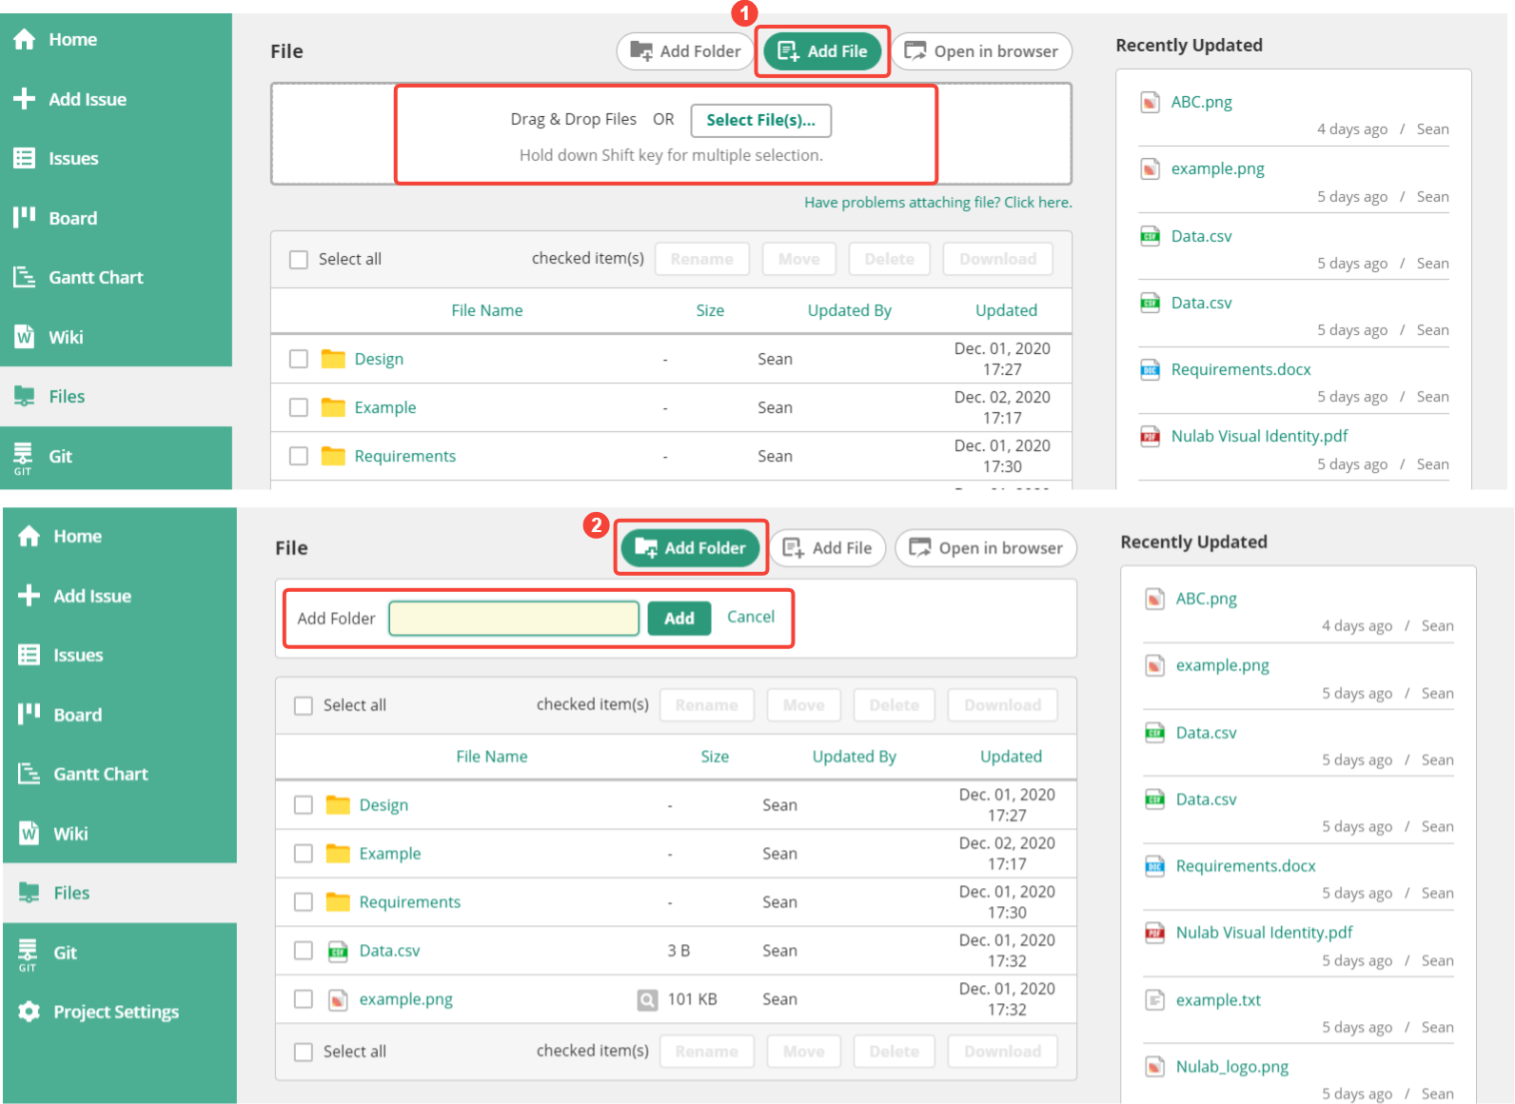Click the example.txt file icon in Recently Updated
Screen dimensions: 1515x1104
point(1154,1000)
